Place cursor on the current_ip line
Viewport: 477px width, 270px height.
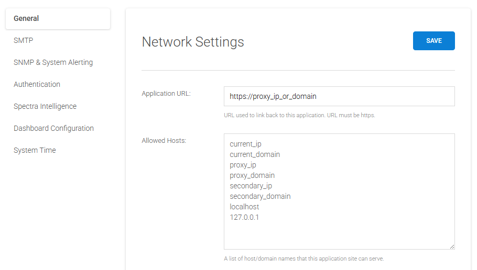[x=245, y=144]
